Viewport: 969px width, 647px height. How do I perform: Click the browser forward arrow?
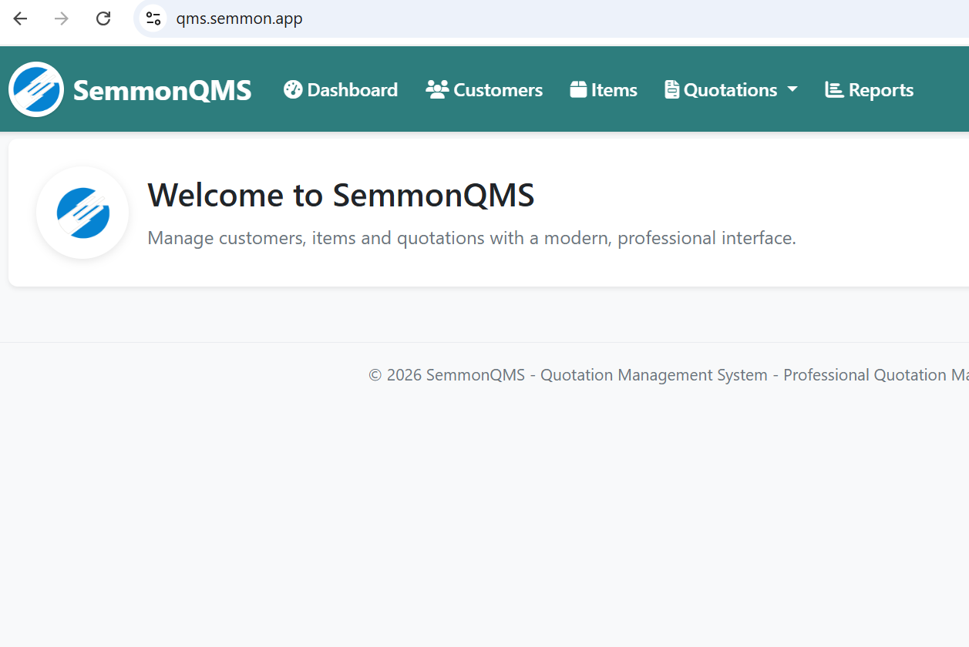pyautogui.click(x=62, y=18)
